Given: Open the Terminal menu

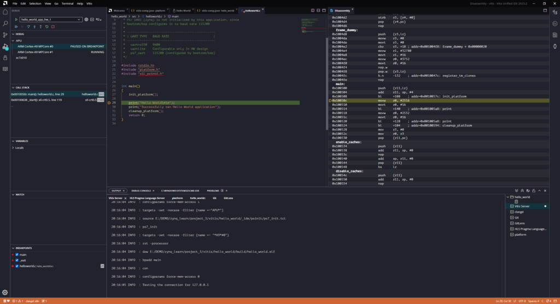Looking at the screenshot, I should click(x=67, y=4).
